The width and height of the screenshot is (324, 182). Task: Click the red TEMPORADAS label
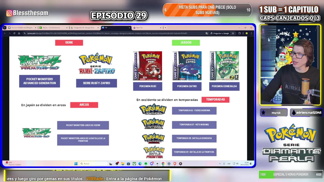(x=215, y=100)
